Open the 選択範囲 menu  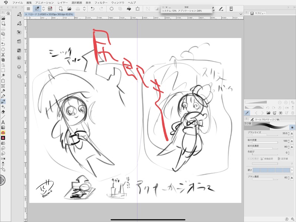tap(77, 3)
